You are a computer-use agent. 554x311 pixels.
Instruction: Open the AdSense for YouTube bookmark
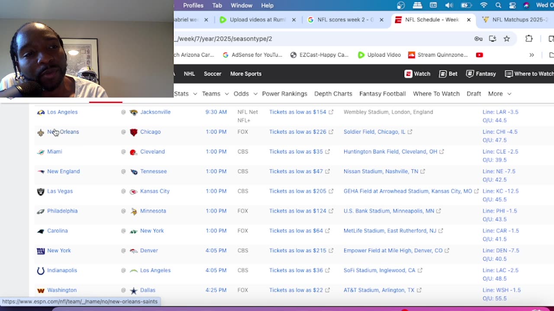[252, 55]
